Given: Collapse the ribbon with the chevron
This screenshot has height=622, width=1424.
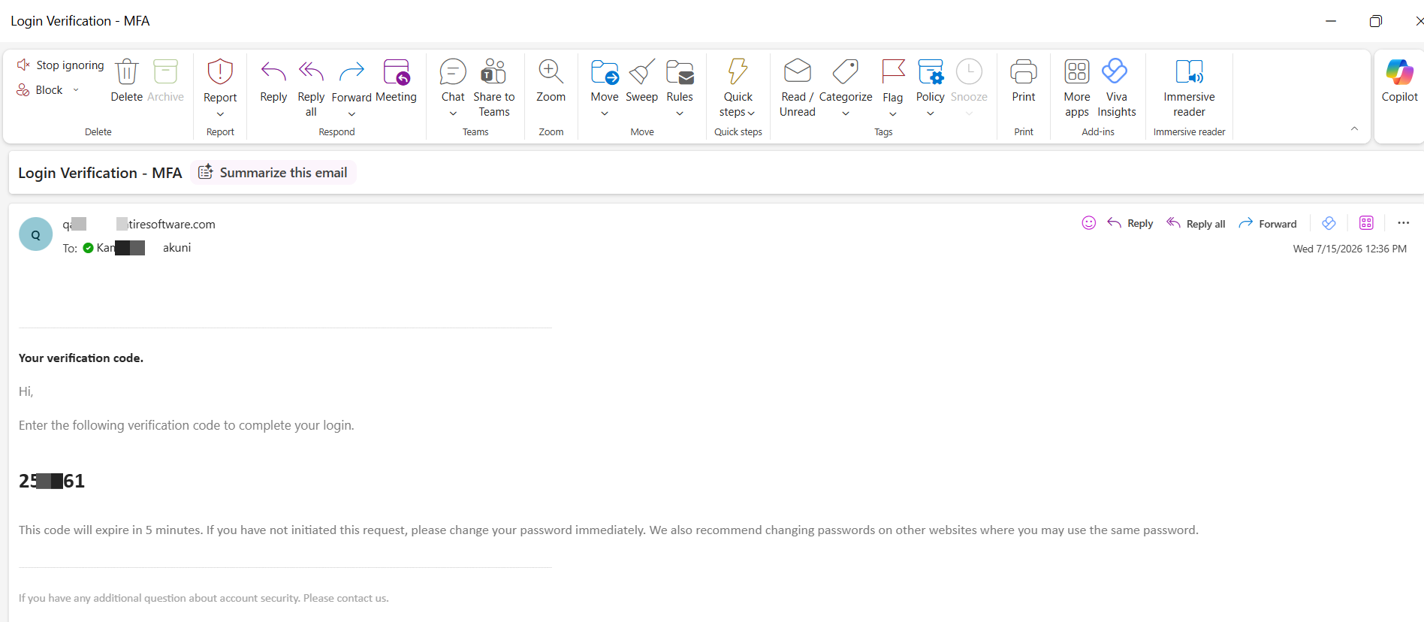Looking at the screenshot, I should click(1354, 128).
